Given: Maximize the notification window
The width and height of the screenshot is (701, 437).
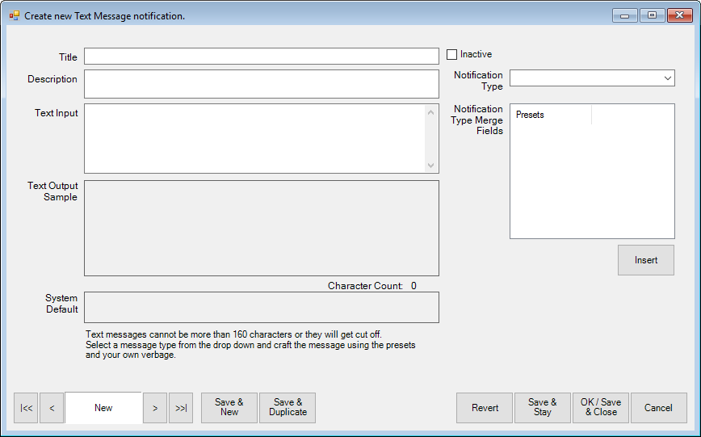Looking at the screenshot, I should coord(651,15).
